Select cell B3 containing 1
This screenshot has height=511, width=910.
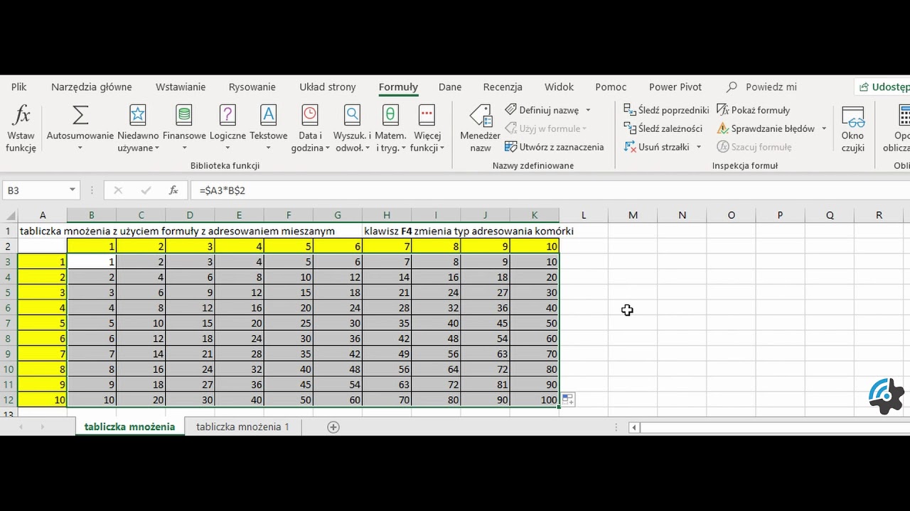pos(92,261)
